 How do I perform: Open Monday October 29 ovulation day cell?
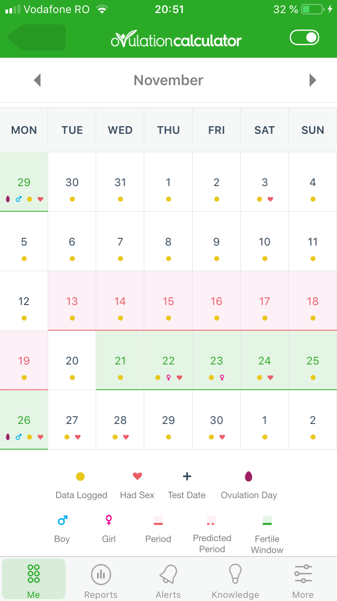pos(24,182)
